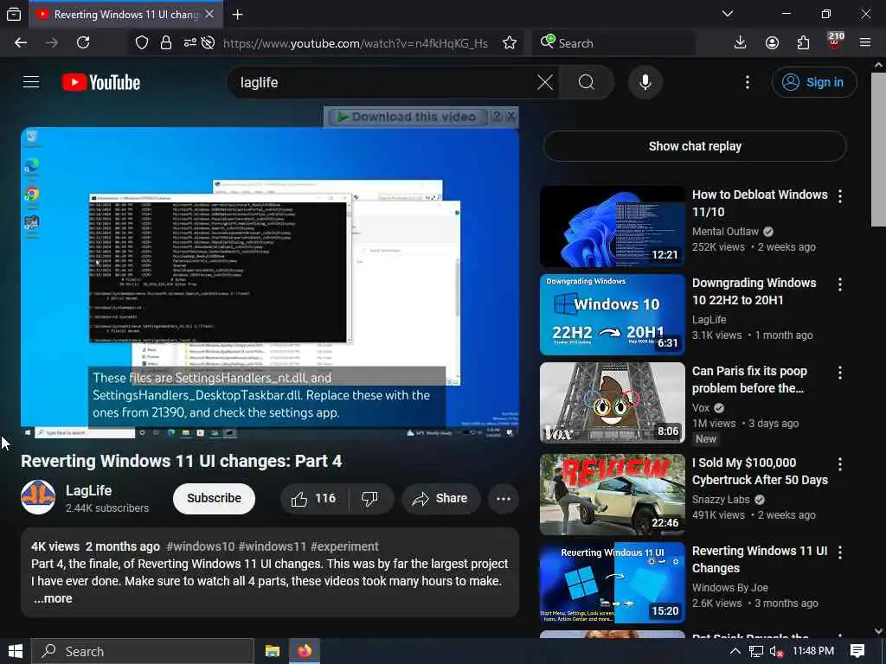Screen dimensions: 886x664
Task: Click the #windows11 hashtag
Action: pyautogui.click(x=273, y=546)
